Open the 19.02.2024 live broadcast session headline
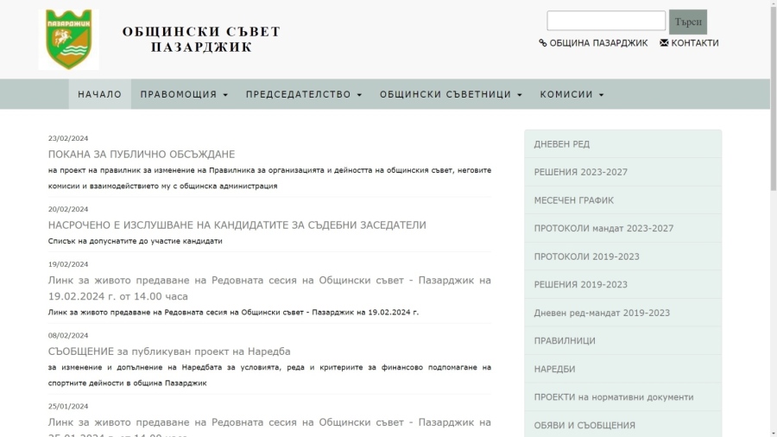Image resolution: width=777 pixels, height=437 pixels. [x=269, y=288]
